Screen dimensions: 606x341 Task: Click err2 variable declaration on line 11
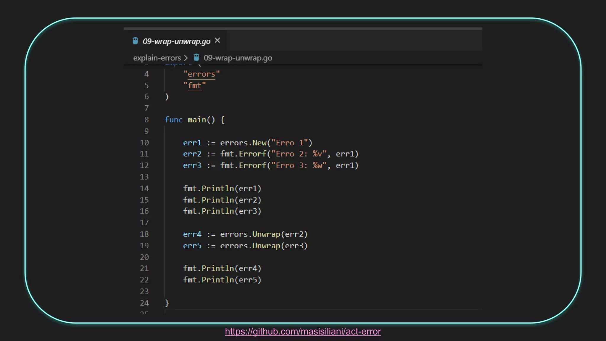(192, 154)
